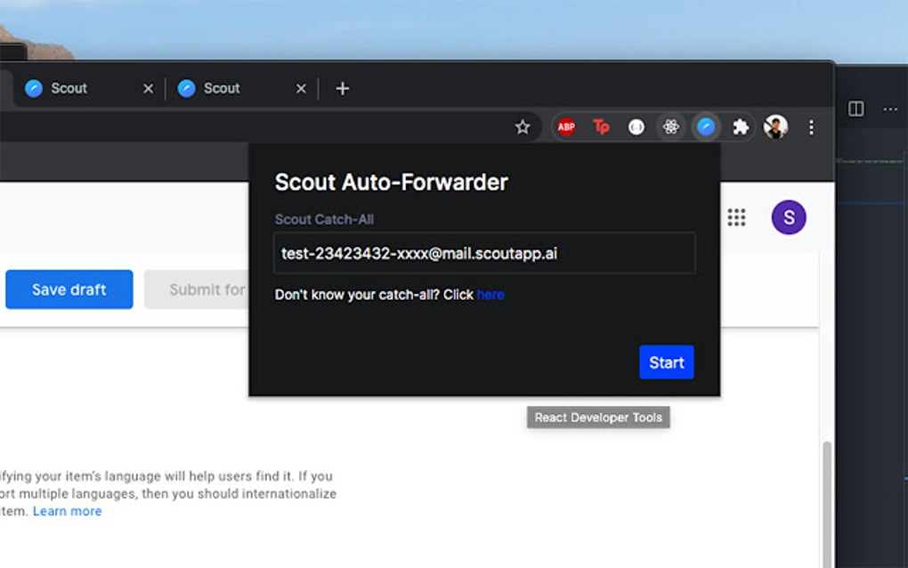This screenshot has height=568, width=908.
Task: Open Chrome's three-dot menu
Action: pyautogui.click(x=811, y=126)
